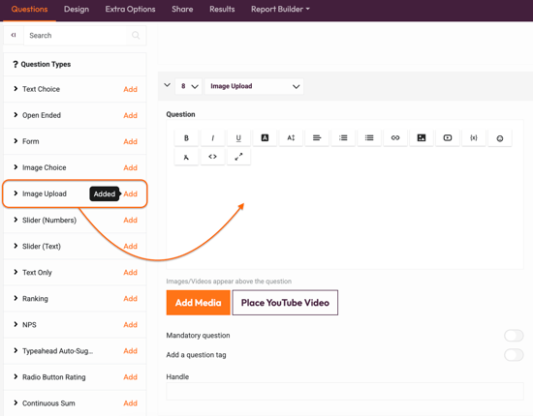The width and height of the screenshot is (533, 416).
Task: Insert an unordered bullet list
Action: pyautogui.click(x=369, y=137)
